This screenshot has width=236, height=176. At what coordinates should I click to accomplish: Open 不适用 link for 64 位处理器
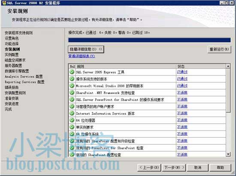click(182, 120)
